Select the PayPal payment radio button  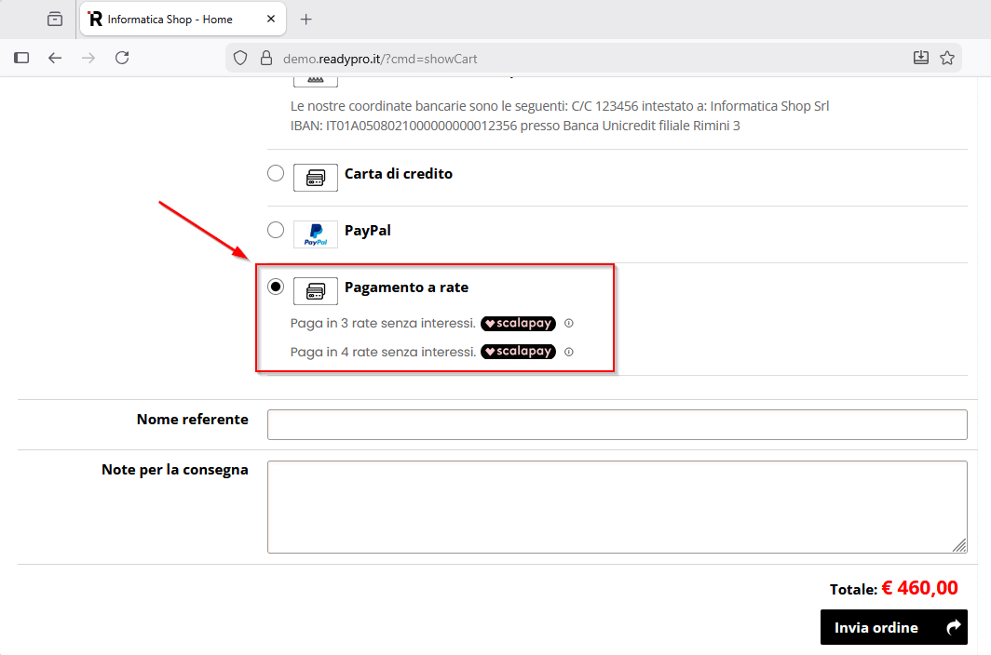276,230
